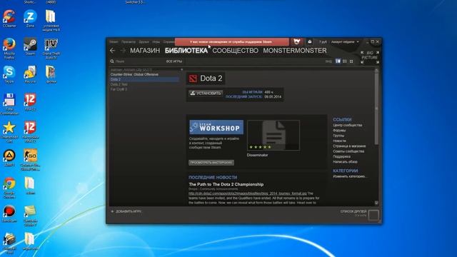This screenshot has width=457, height=257.
Task: Open the СООБЩЕСТВО tab
Action: tap(235, 51)
